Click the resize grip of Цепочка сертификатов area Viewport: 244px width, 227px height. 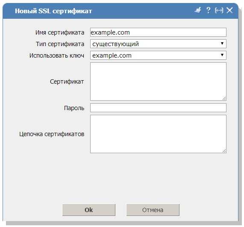(x=224, y=151)
